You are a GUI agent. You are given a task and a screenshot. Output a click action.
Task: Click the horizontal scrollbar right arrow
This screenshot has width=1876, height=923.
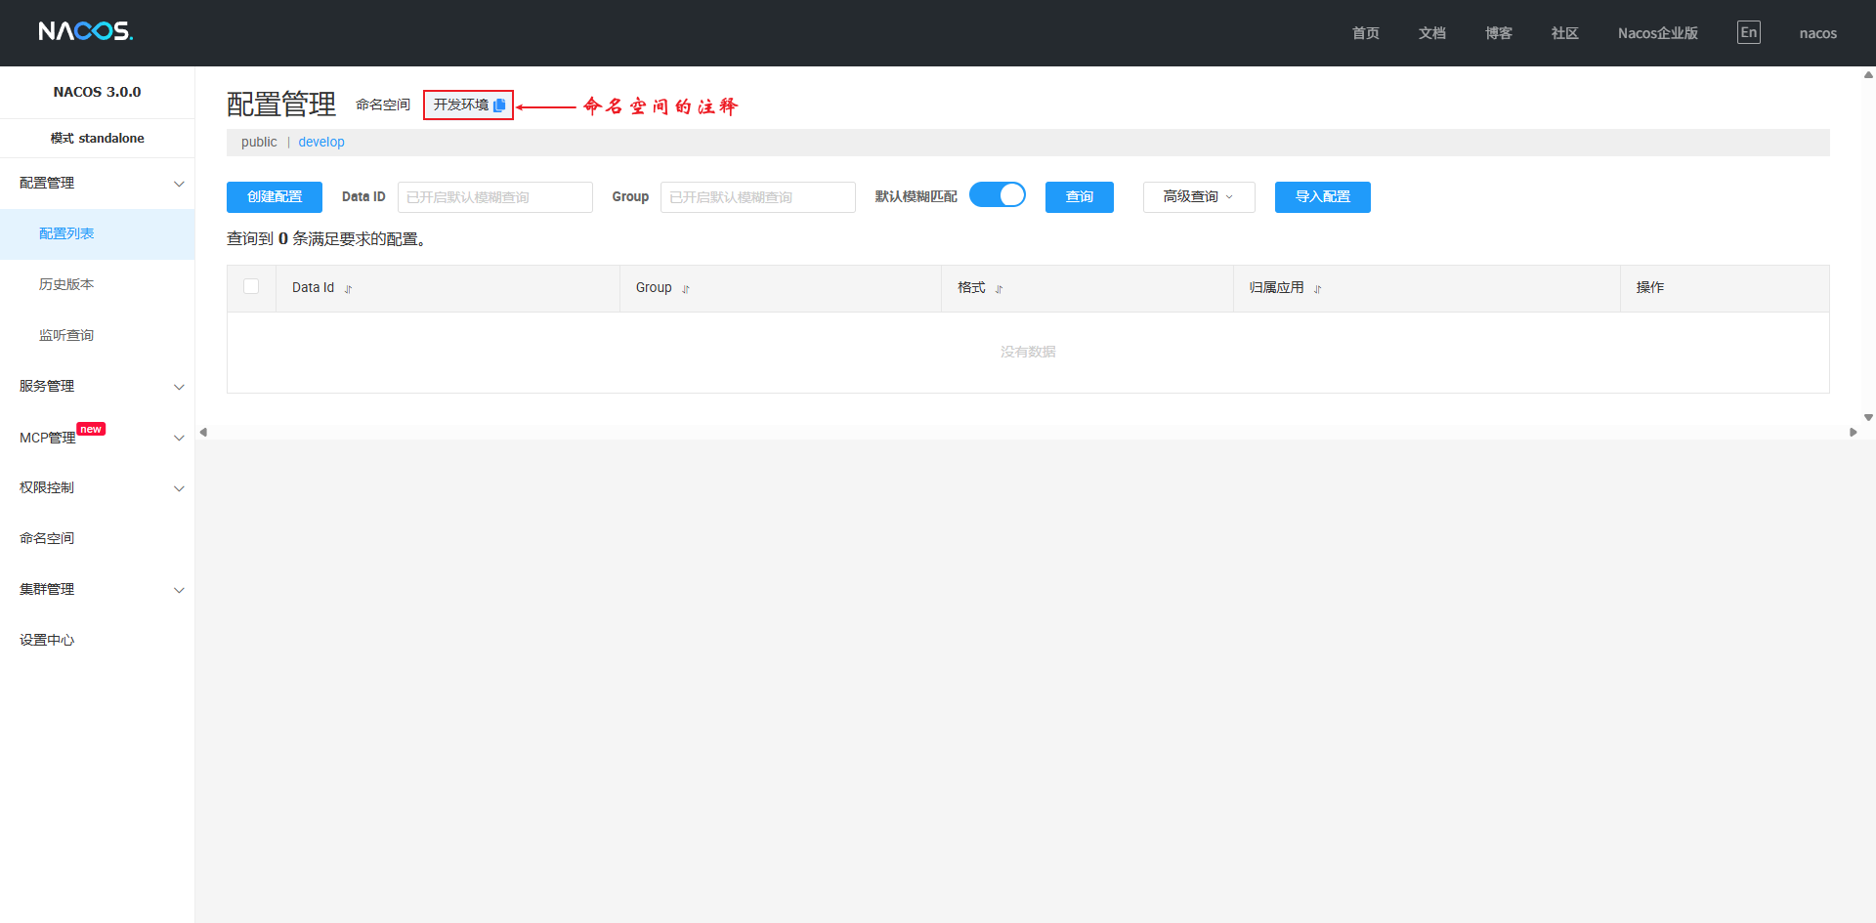pos(1854,432)
